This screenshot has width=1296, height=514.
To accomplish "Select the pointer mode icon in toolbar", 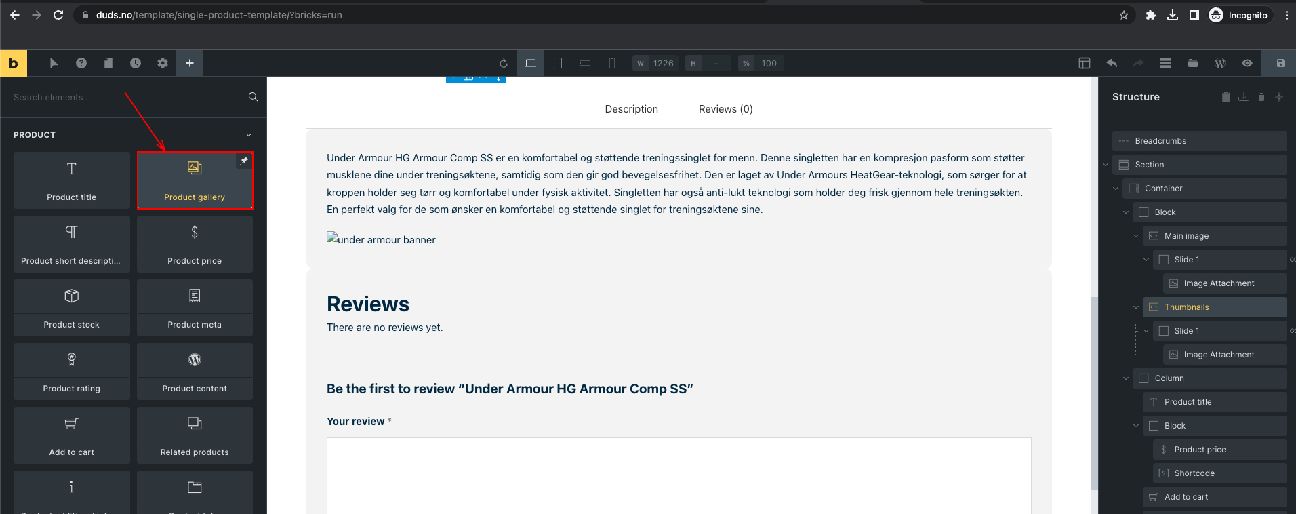I will point(54,63).
